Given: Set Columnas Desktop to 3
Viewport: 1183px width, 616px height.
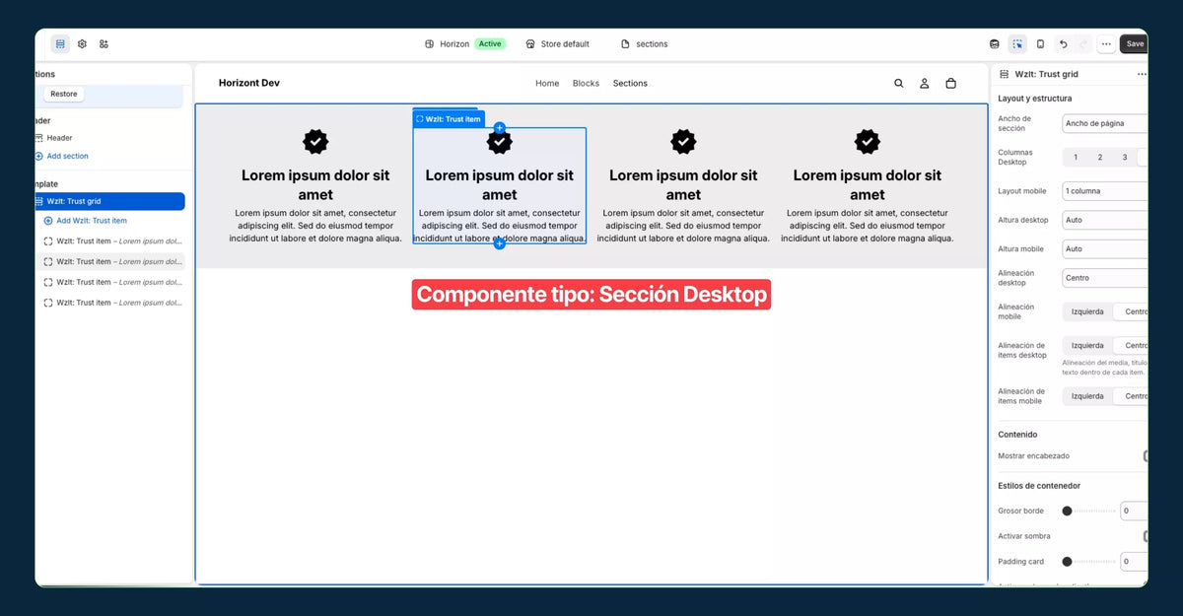Looking at the screenshot, I should coord(1125,158).
